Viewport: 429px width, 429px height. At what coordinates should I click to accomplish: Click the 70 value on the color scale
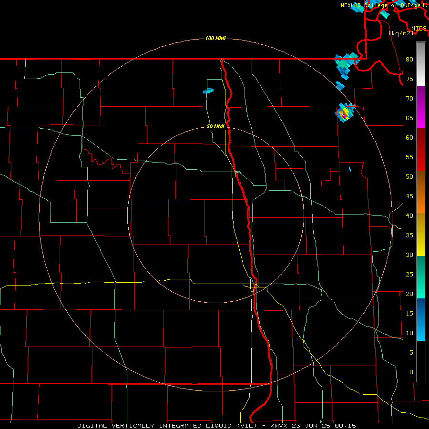409,99
